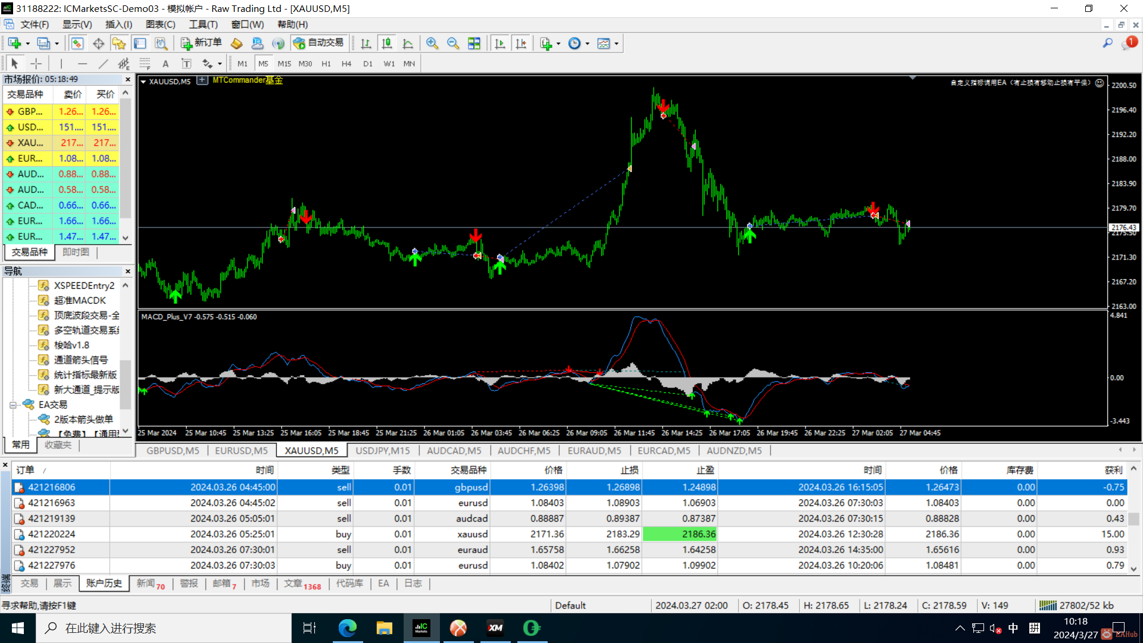Open the 即时图 tick chart tab

pyautogui.click(x=76, y=252)
